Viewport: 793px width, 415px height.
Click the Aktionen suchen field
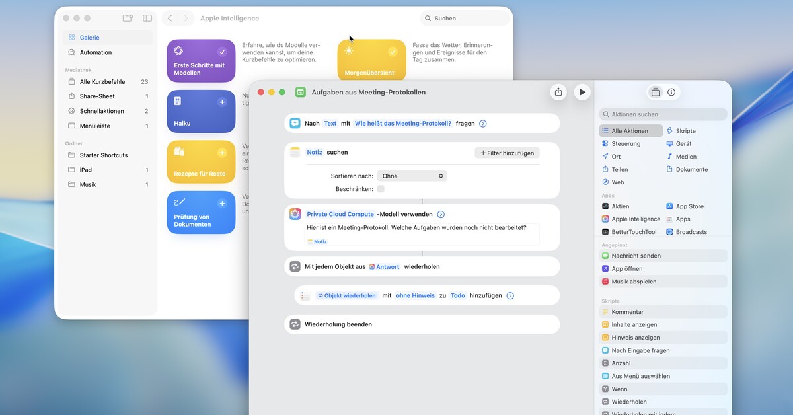coord(663,114)
